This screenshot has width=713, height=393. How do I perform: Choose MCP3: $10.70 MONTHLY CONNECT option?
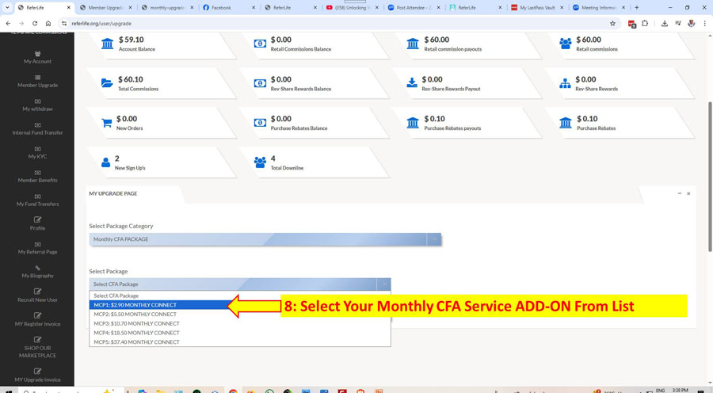136,323
